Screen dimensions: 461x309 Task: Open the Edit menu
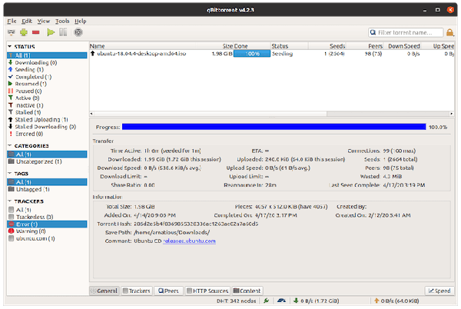click(27, 21)
